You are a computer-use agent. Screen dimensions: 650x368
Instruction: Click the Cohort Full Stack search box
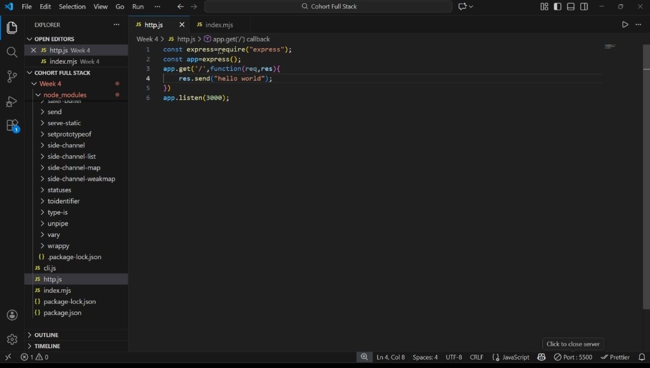328,7
